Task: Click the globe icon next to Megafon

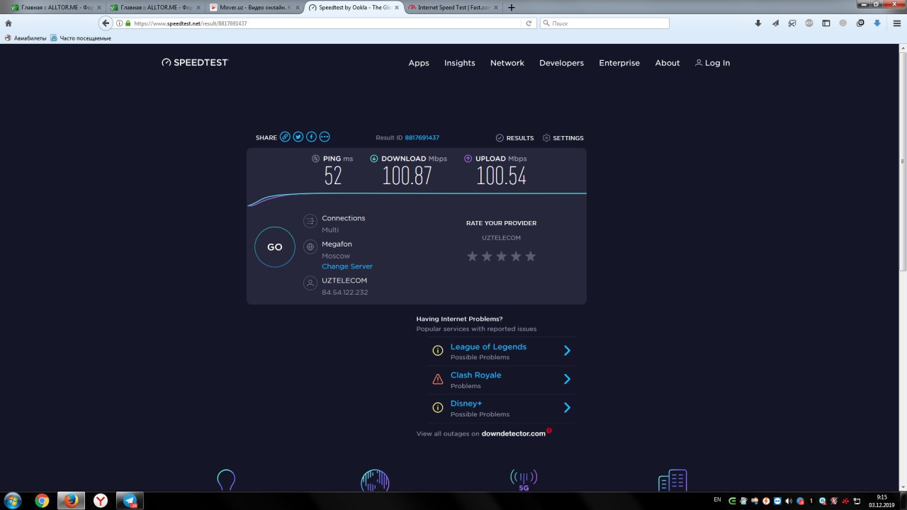Action: [310, 246]
